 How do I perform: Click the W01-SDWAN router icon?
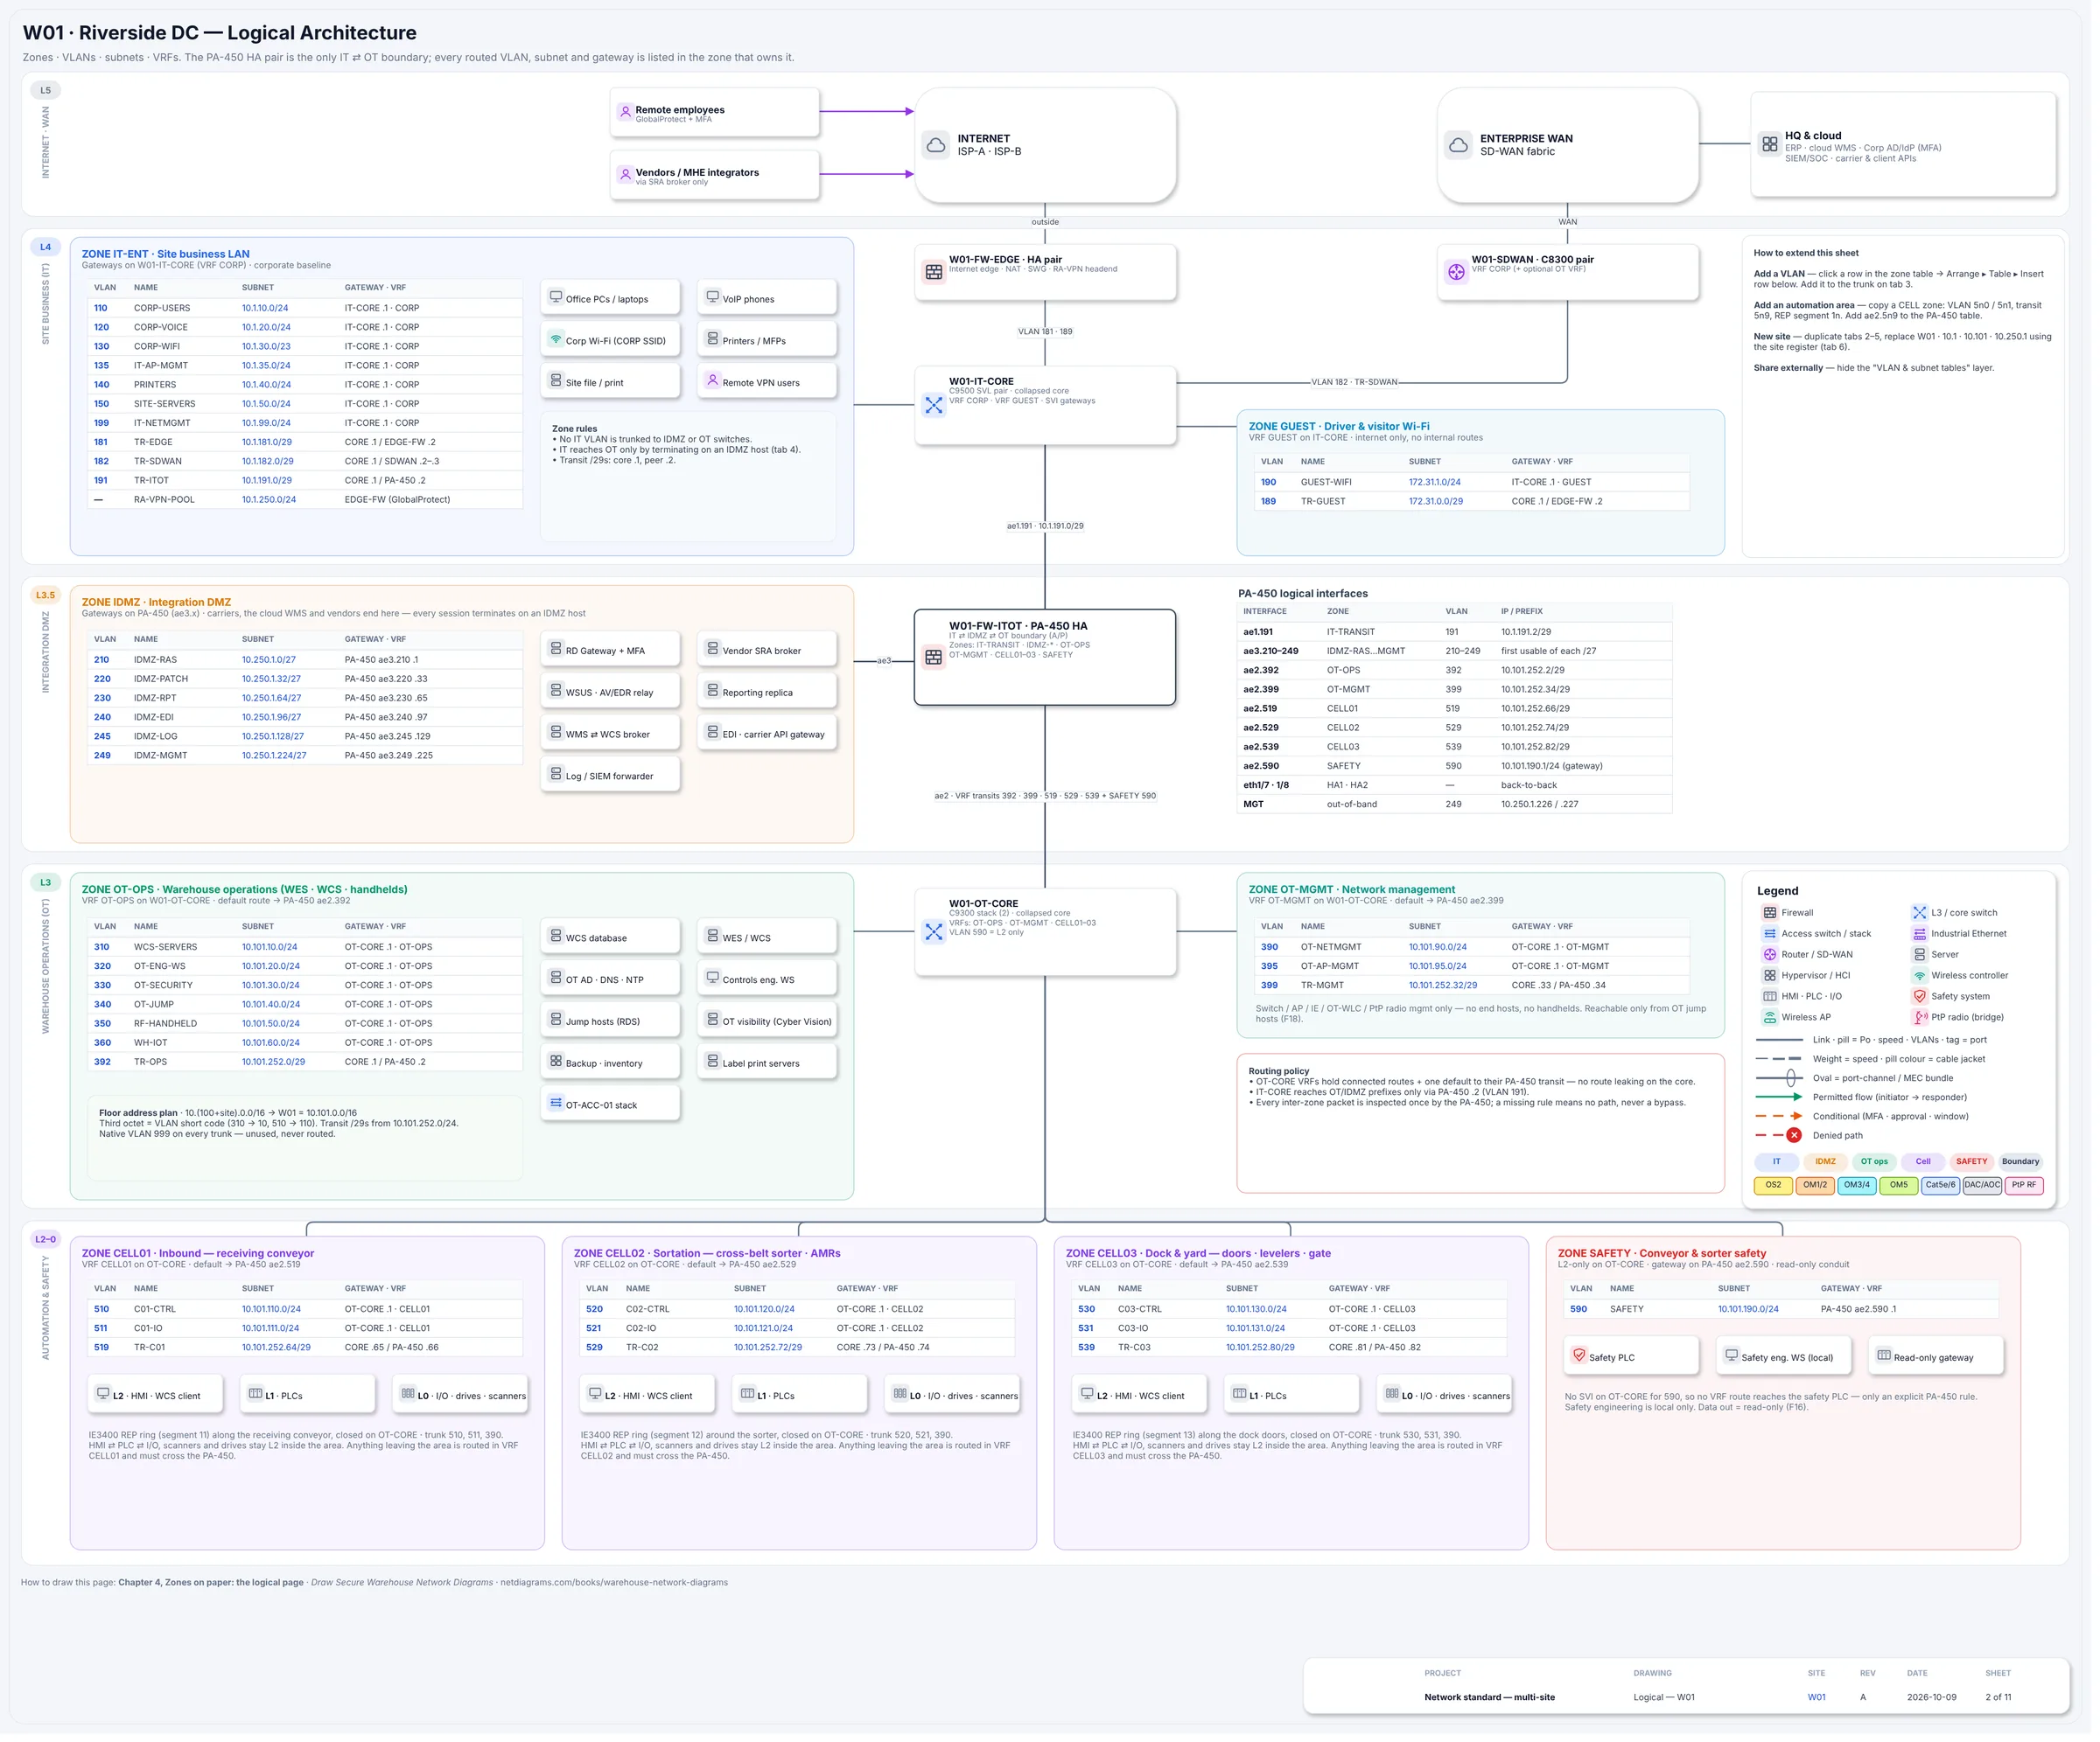point(1456,272)
